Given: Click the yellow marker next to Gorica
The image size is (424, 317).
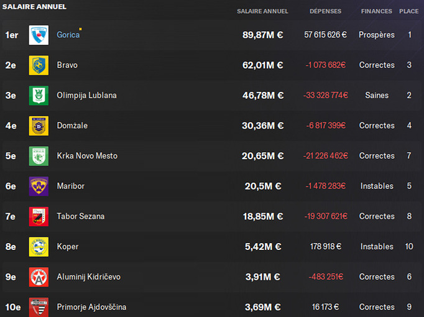Looking at the screenshot, I should 80,29.
